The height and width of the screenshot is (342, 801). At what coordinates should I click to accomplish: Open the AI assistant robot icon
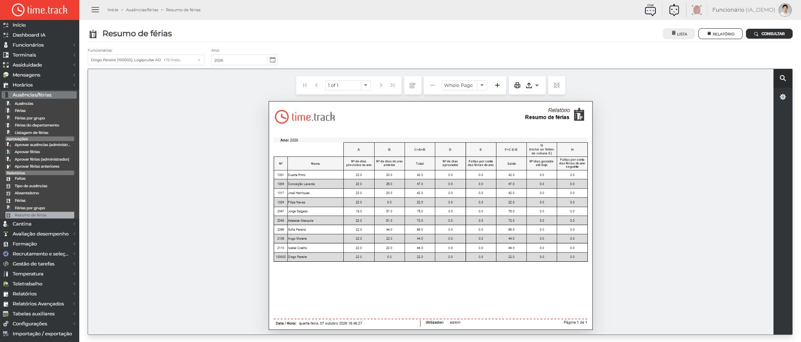674,10
